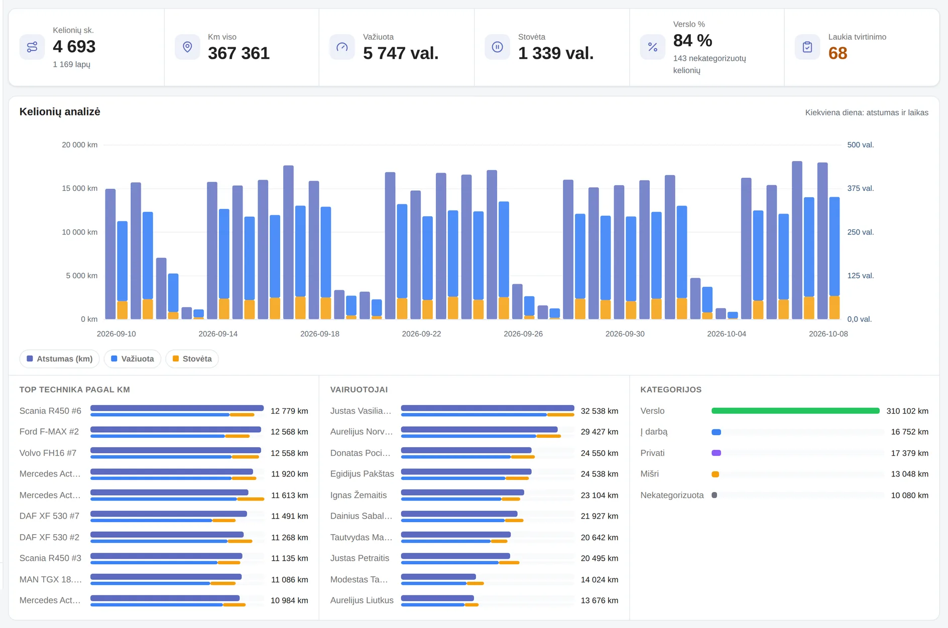Select the Scania R450 #6 row

[x=164, y=411]
